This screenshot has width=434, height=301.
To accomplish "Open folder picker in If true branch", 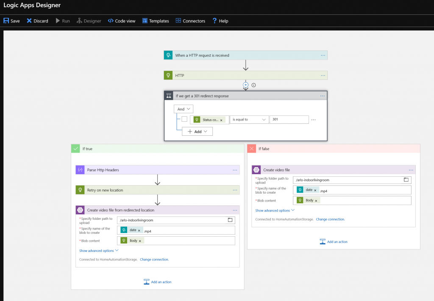I will click(230, 220).
